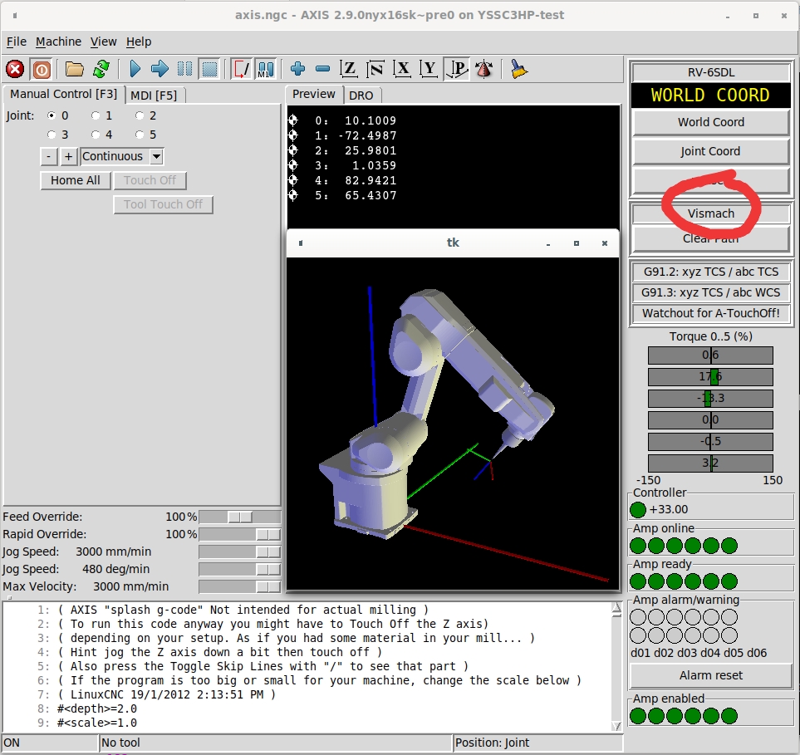Switch to the MDI [F5] tab
This screenshot has width=800, height=755.
154,95
